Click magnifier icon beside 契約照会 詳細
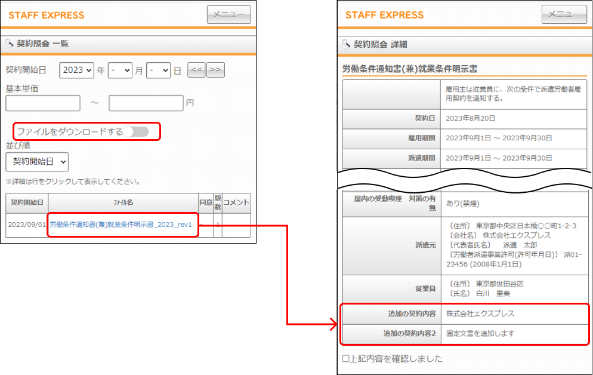Image resolution: width=593 pixels, height=375 pixels. click(346, 44)
